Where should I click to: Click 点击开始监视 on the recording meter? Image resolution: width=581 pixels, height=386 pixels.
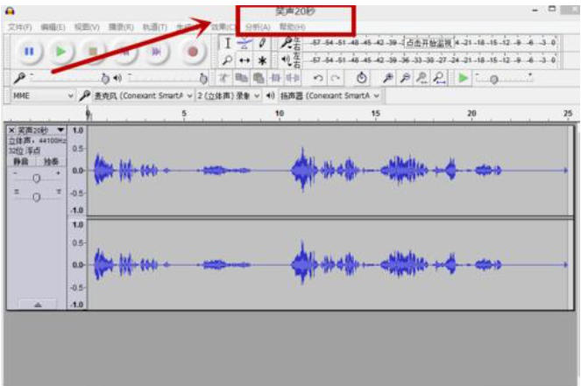[429, 42]
